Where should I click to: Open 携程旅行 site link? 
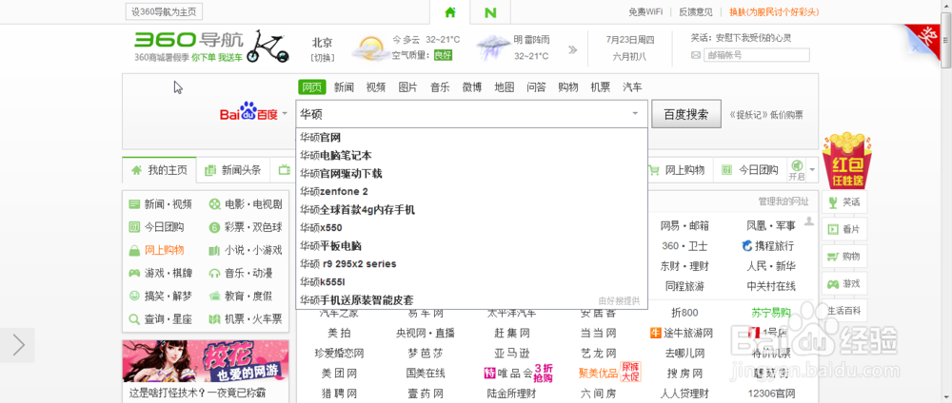pyautogui.click(x=768, y=246)
